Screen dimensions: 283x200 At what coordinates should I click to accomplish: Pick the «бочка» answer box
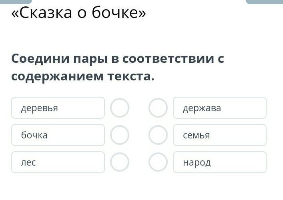58,135
